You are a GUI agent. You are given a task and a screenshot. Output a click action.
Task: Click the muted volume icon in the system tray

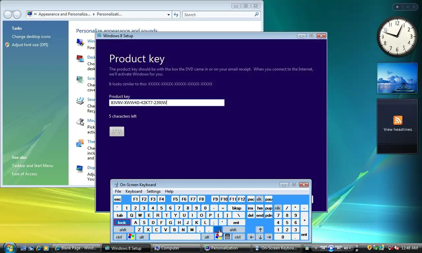(x=397, y=248)
